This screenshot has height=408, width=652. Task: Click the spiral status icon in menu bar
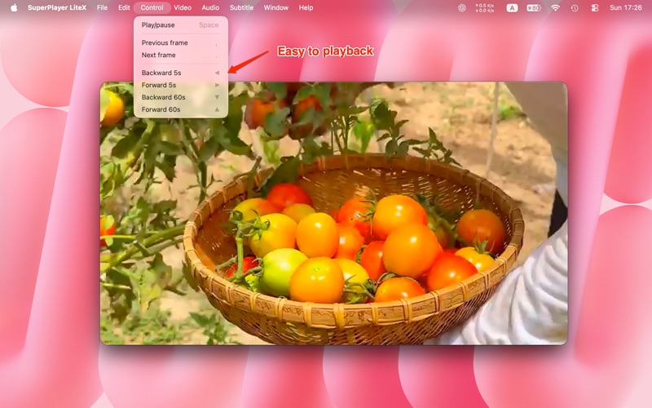coord(461,7)
